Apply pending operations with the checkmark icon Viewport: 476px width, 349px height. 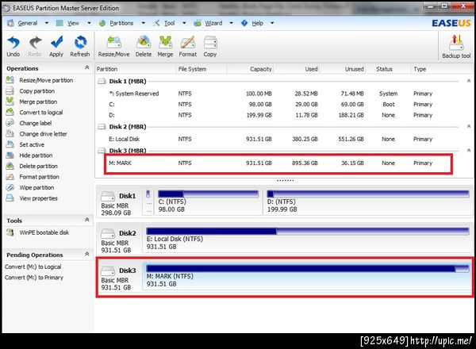(x=56, y=42)
